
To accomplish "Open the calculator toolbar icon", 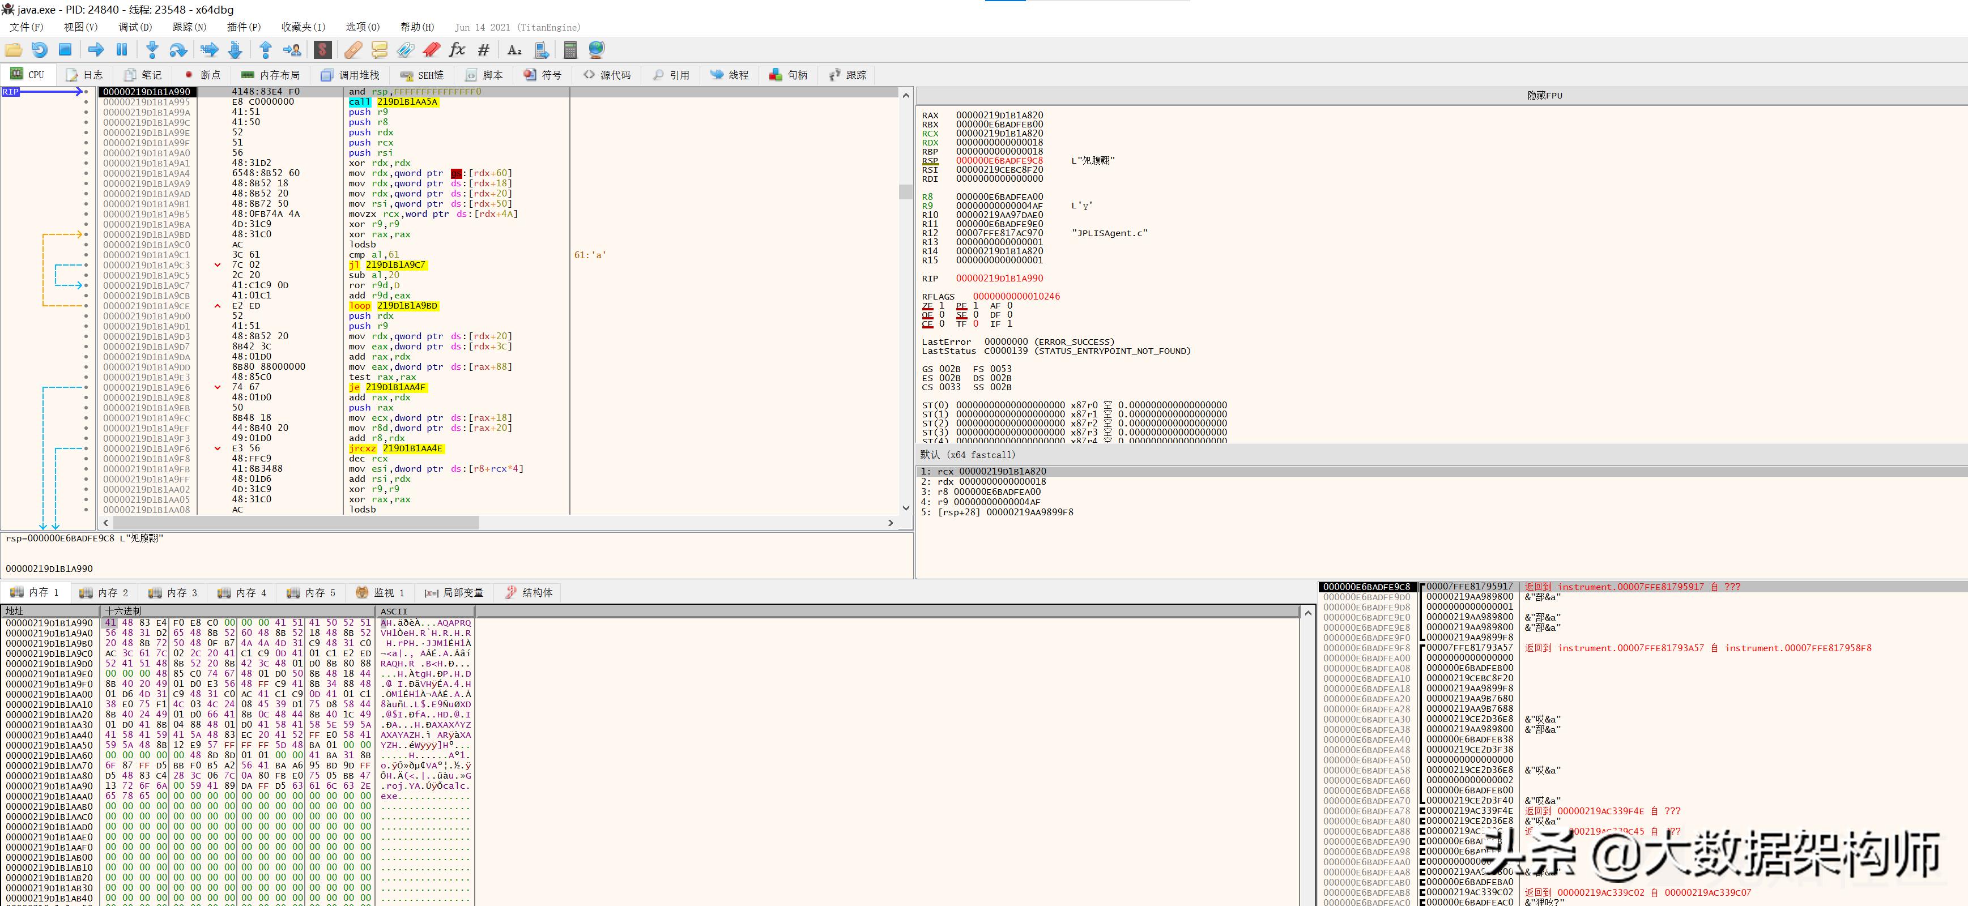I will [x=570, y=50].
